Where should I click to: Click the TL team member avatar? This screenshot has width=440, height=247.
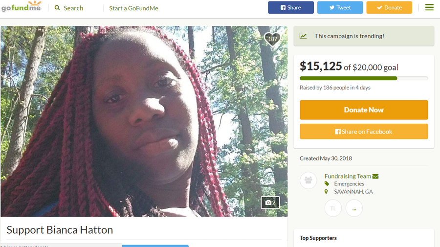(333, 208)
